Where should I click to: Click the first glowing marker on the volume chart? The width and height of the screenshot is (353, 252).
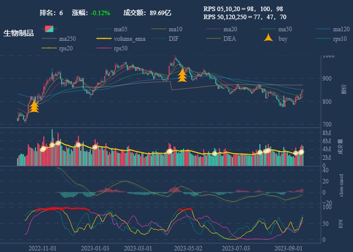coord(43,149)
